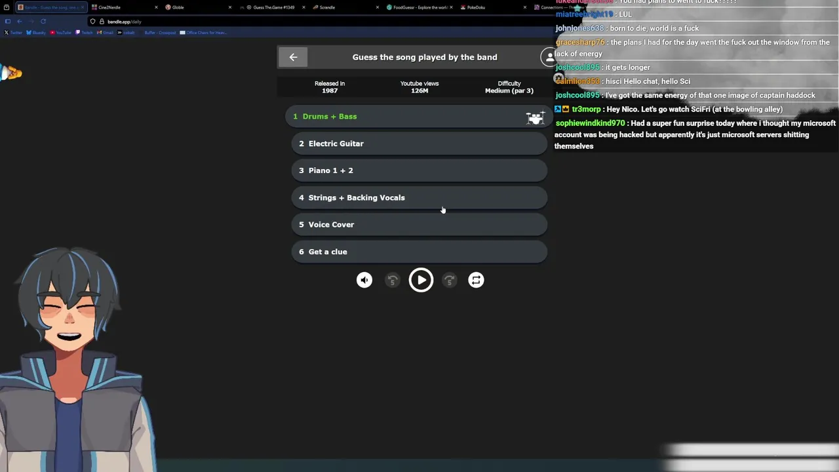Select the Strings + Backing Vocals step
The width and height of the screenshot is (839, 472).
419,197
